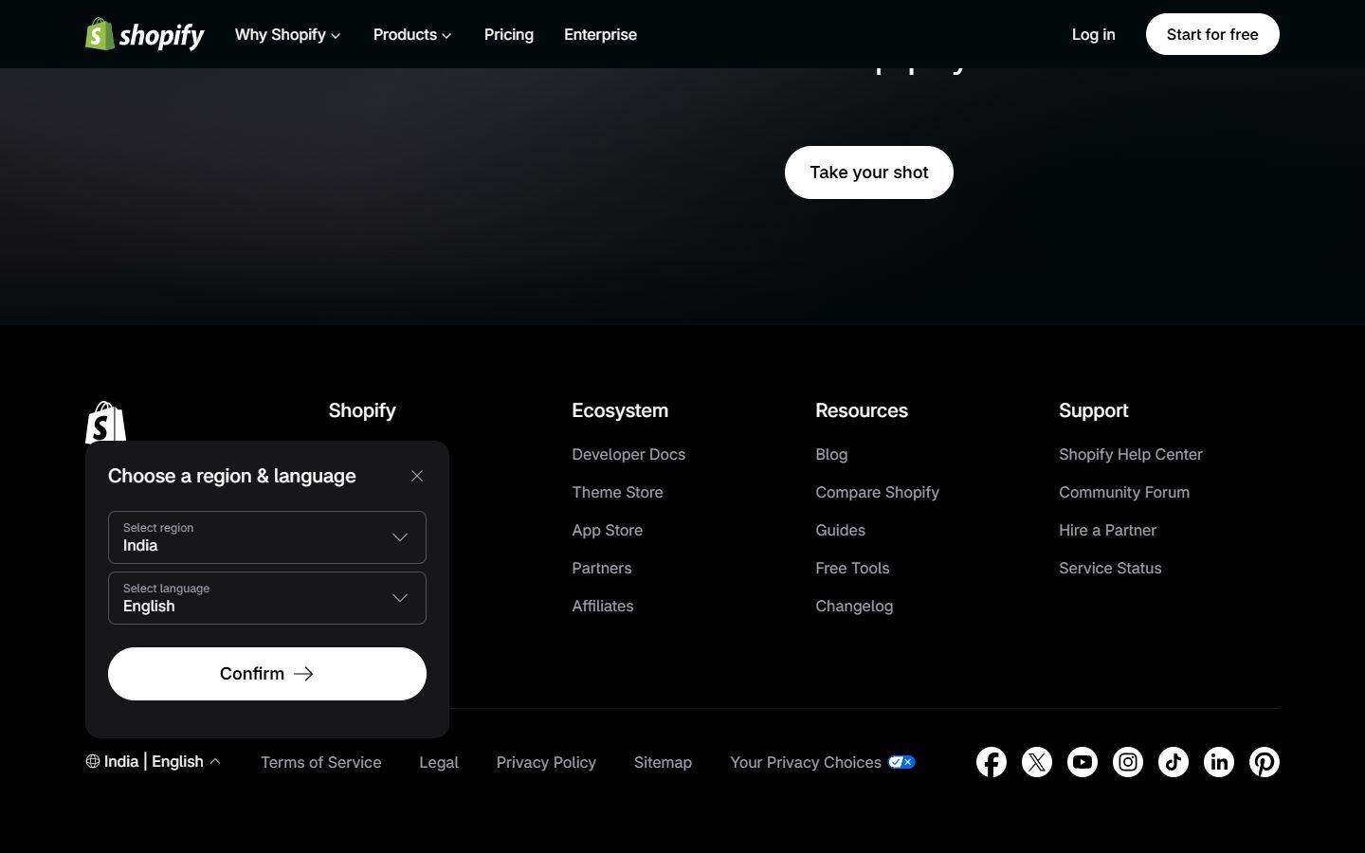Image resolution: width=1365 pixels, height=853 pixels.
Task: Expand the Why Shopify menu
Action: point(288,34)
